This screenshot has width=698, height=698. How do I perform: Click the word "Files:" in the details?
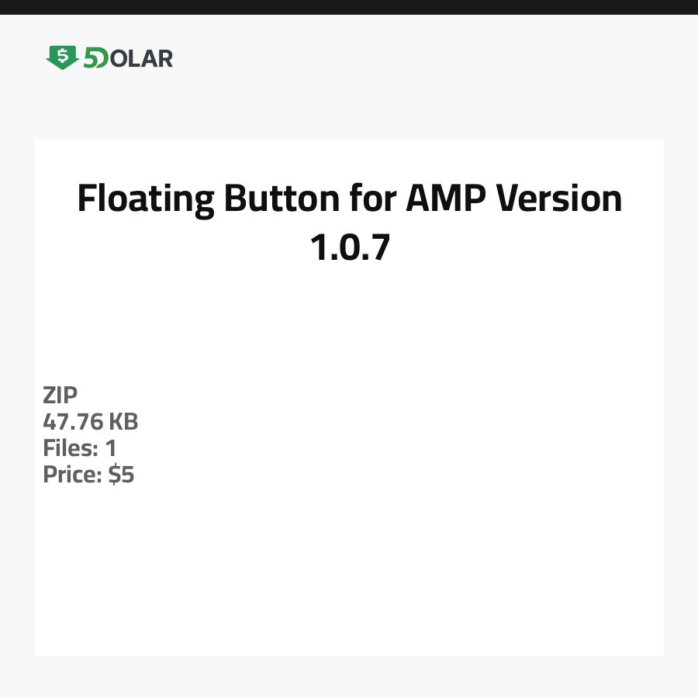[70, 448]
